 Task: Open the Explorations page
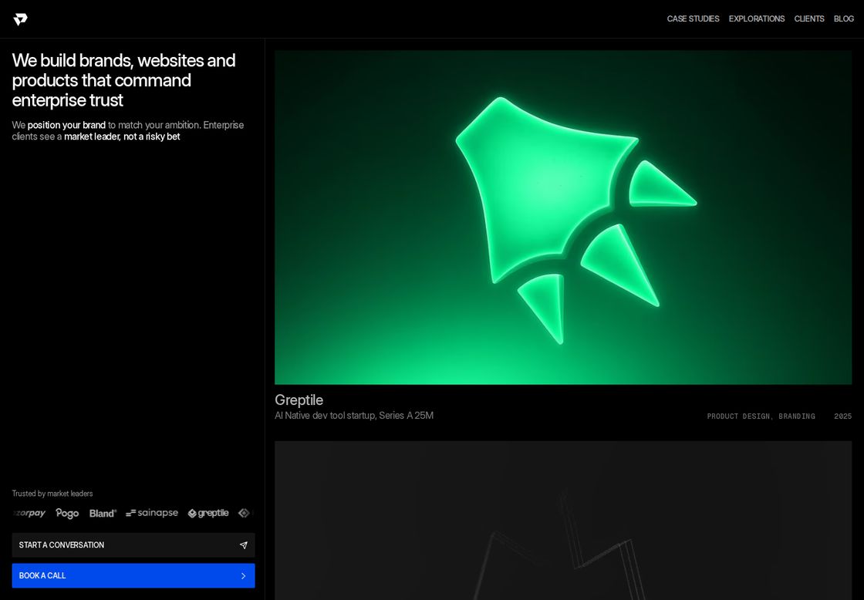click(757, 19)
